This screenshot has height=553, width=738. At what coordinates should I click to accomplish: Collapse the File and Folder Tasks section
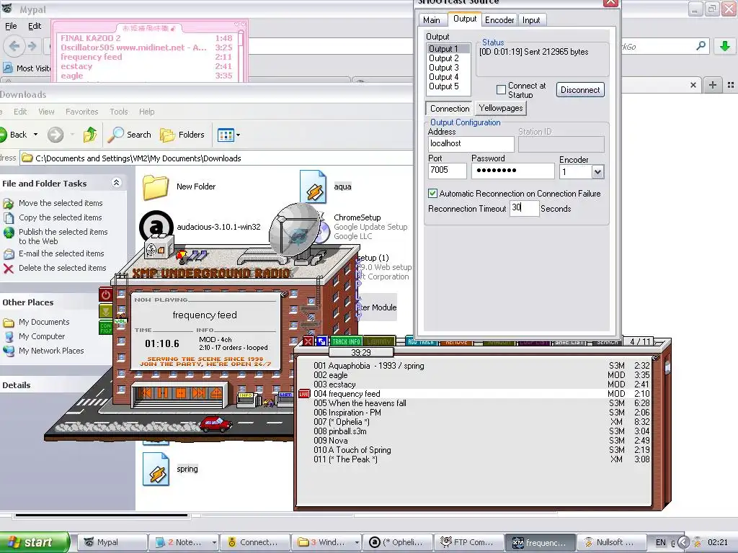(116, 183)
